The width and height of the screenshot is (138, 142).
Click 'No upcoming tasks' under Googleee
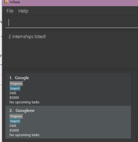coord(24,135)
